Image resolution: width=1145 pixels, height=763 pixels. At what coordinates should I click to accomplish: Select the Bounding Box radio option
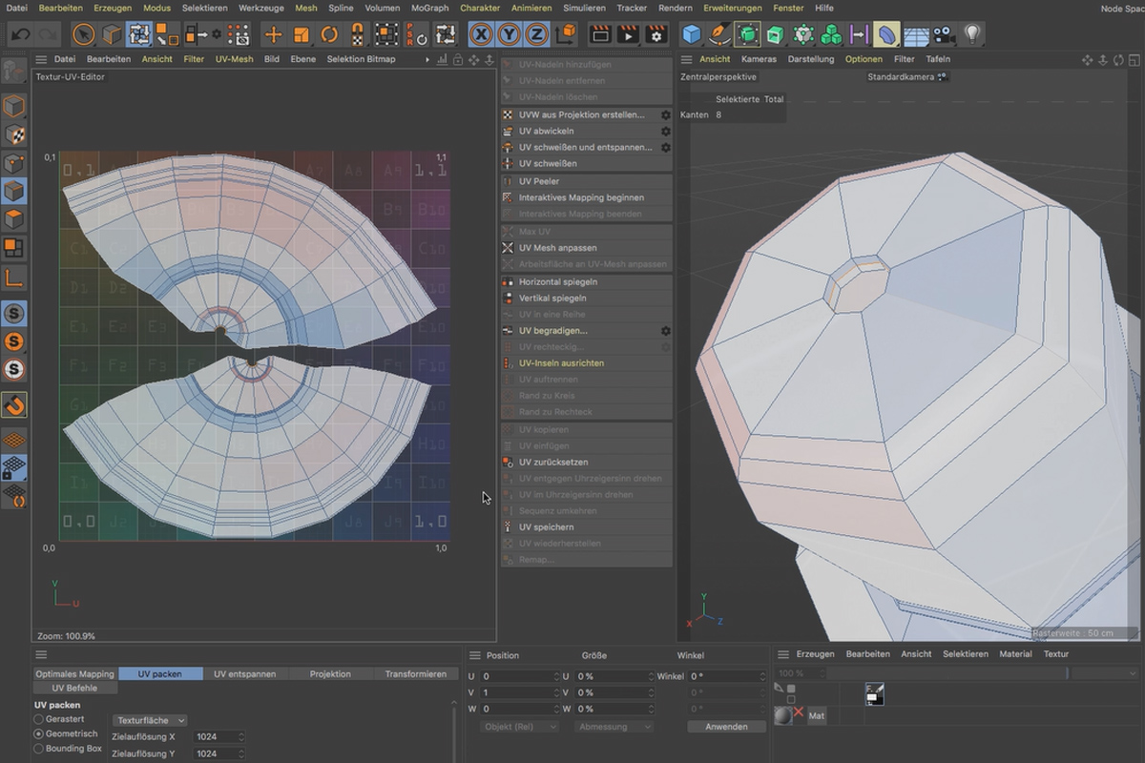click(x=39, y=749)
